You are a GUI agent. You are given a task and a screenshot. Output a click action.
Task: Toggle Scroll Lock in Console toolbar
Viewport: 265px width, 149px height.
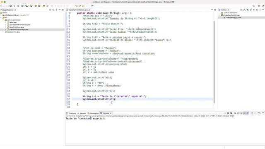pos(238,113)
